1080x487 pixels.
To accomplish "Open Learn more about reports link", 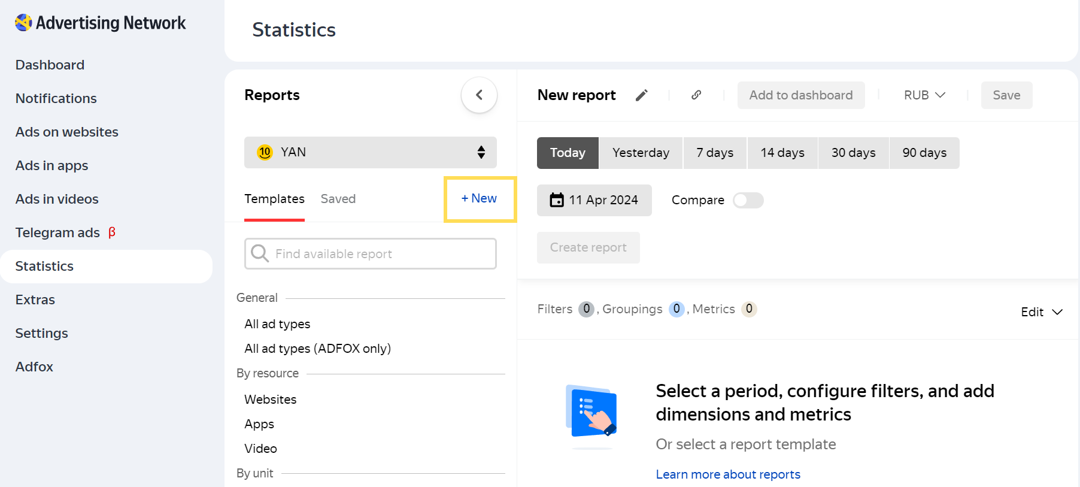I will click(728, 474).
